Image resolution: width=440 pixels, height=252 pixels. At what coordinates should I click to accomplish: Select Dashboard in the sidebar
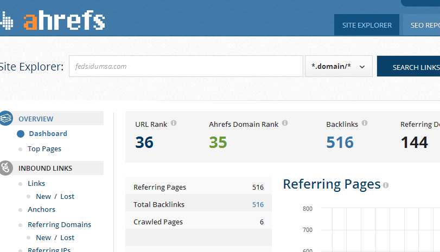[48, 134]
